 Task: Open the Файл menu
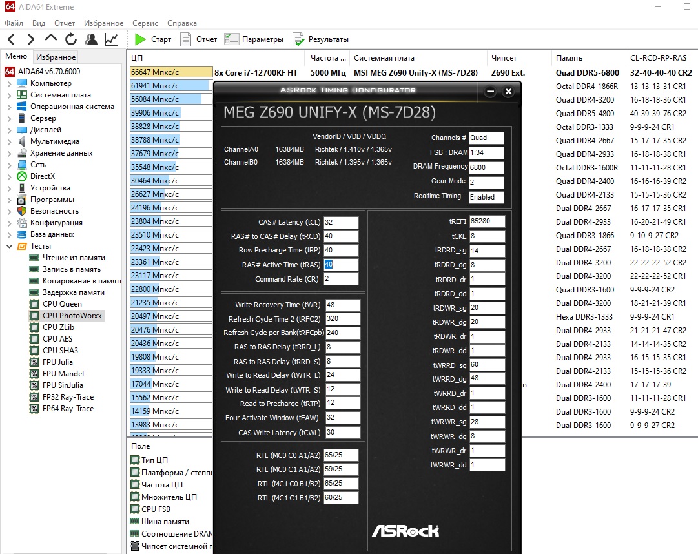(x=14, y=23)
